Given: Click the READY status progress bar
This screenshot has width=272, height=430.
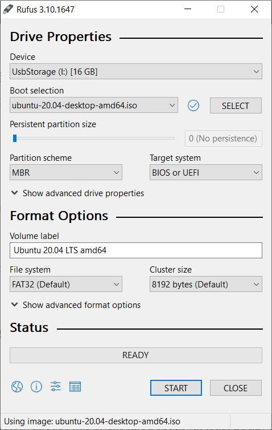Looking at the screenshot, I should [136, 355].
